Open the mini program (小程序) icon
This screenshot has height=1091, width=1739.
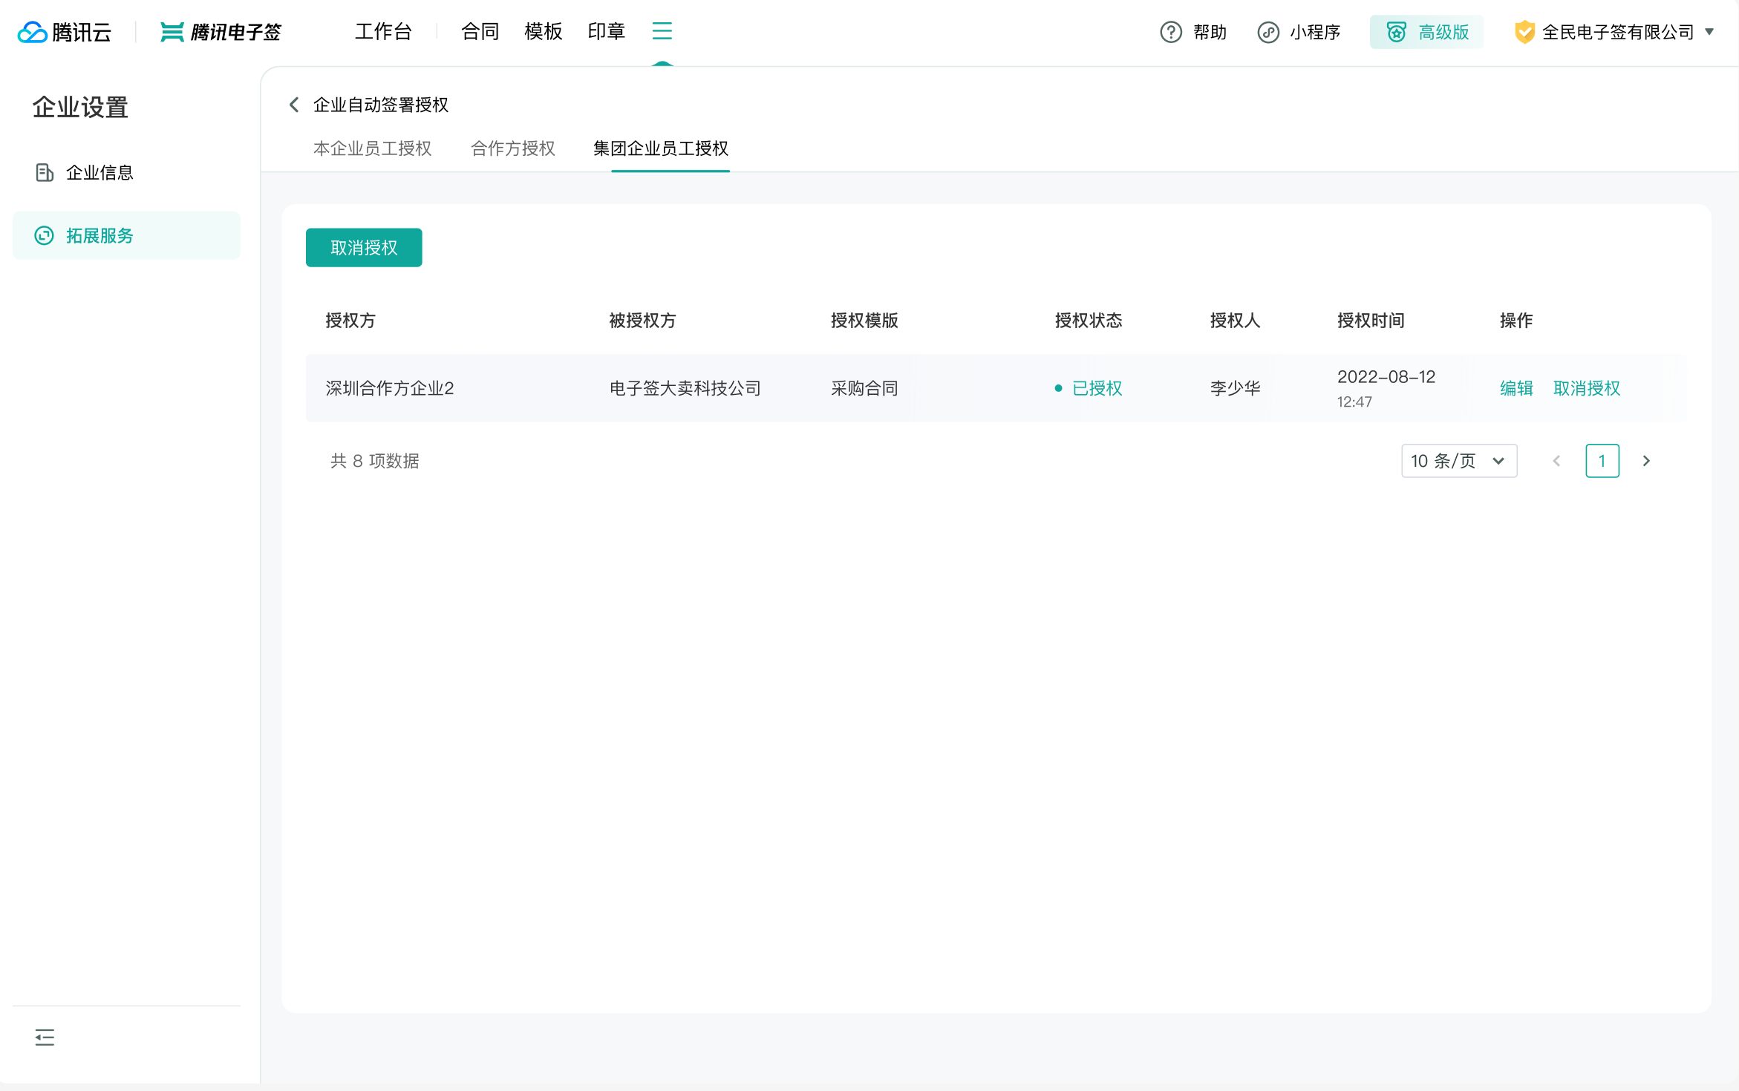click(x=1267, y=32)
